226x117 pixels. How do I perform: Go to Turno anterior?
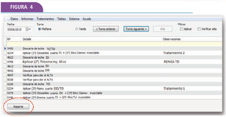[x=106, y=29]
